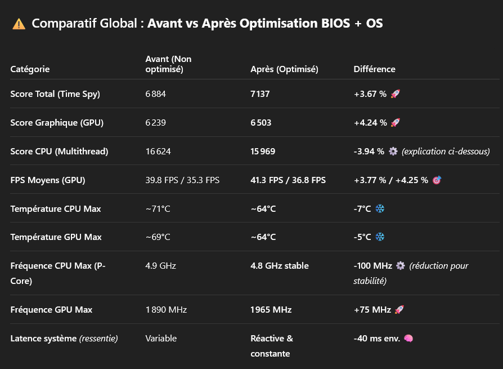Click the snowflake emoji beside -5°C
503x369 pixels.
click(380, 237)
